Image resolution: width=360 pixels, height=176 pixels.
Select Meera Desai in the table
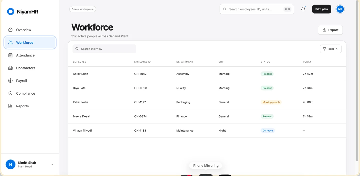click(x=81, y=116)
